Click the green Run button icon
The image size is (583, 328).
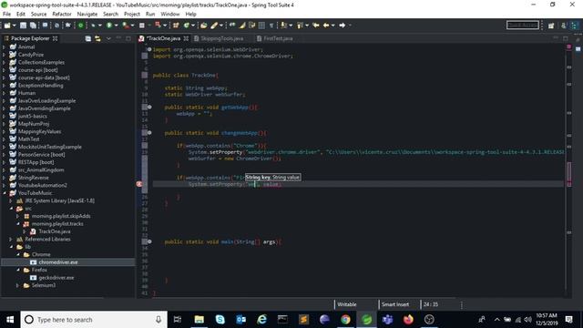click(x=109, y=26)
